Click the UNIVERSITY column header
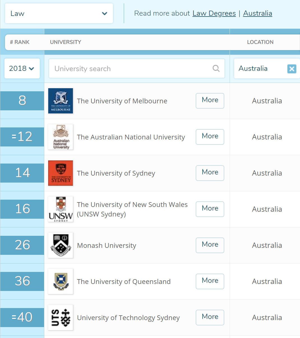The width and height of the screenshot is (300, 338). tap(66, 42)
